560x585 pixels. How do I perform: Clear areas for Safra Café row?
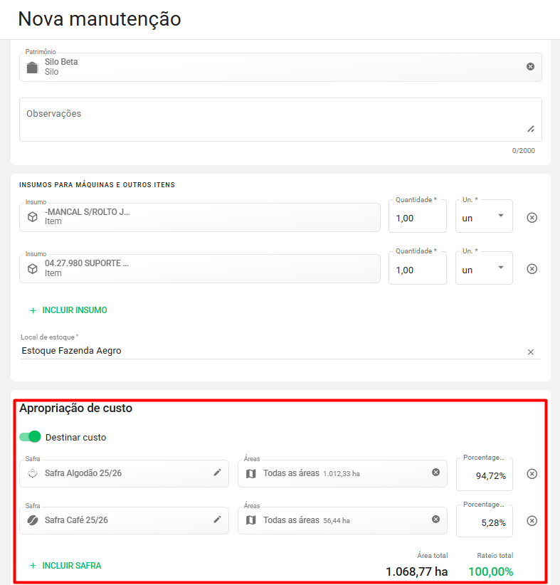point(435,520)
